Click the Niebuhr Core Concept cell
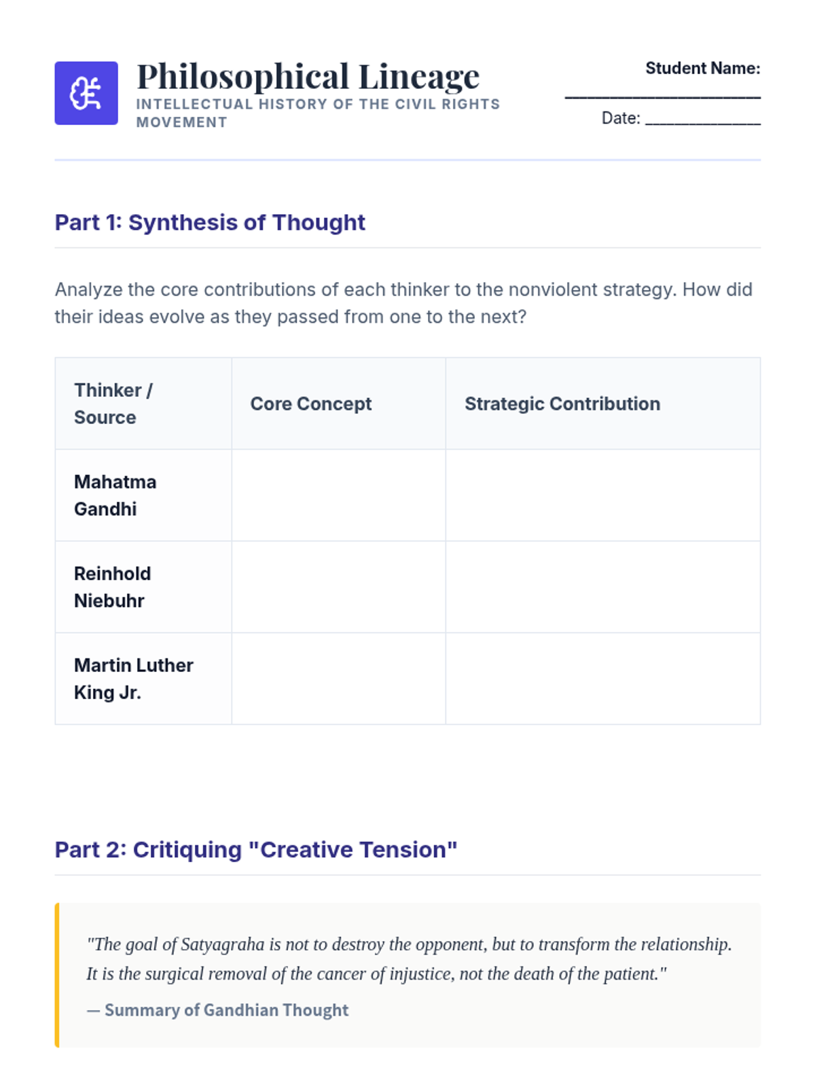Screen dimensions: 815x1087 tap(338, 587)
